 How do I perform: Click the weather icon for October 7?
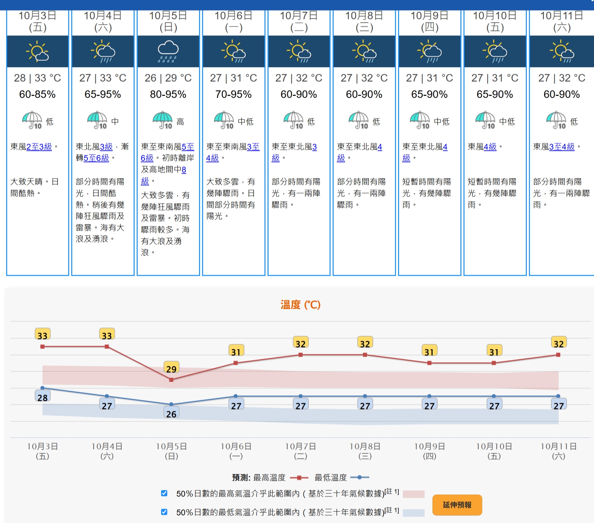(299, 51)
